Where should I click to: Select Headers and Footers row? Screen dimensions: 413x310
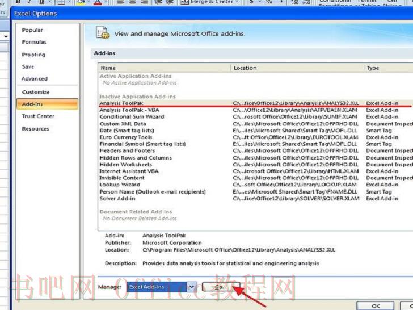pos(255,151)
